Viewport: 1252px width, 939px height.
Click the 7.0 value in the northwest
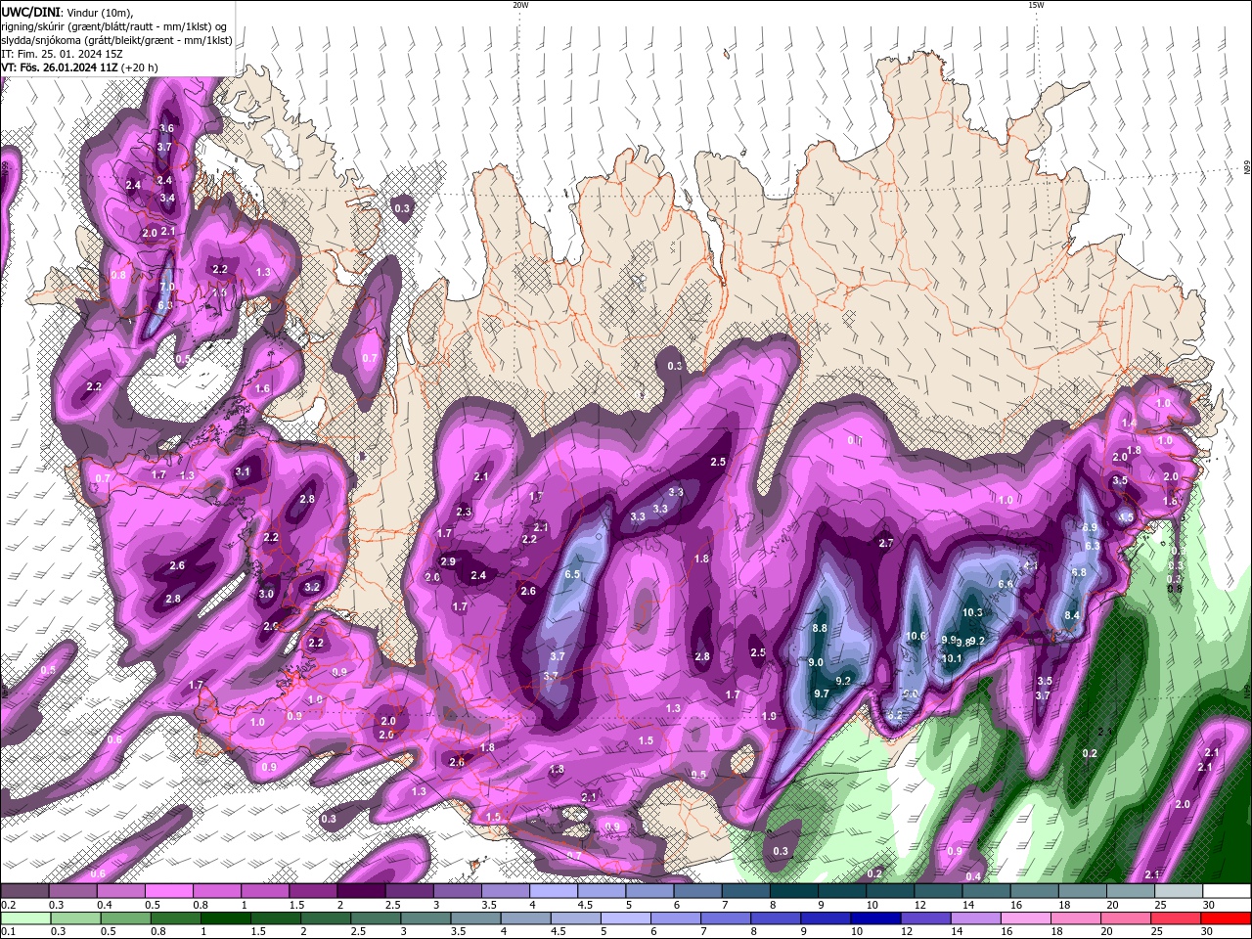(166, 287)
